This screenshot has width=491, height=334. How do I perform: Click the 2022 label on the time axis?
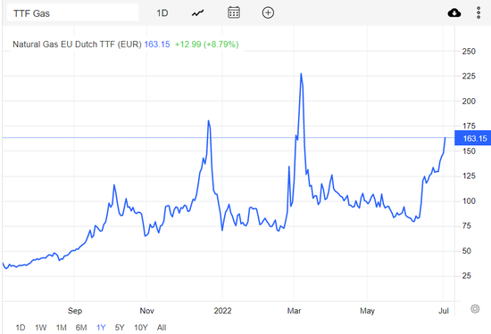tap(222, 311)
